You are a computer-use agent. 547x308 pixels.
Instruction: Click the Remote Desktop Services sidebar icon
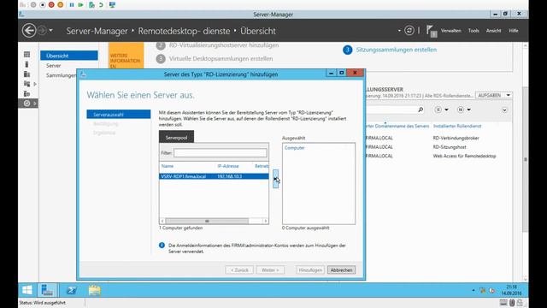click(x=26, y=104)
